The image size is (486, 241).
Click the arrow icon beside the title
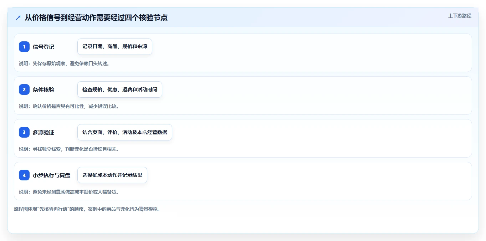(18, 17)
